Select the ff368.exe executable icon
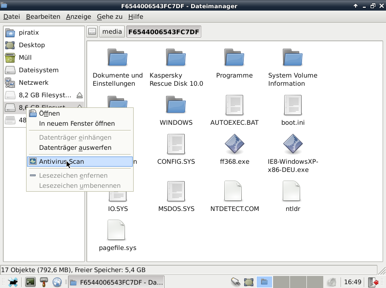 click(234, 144)
